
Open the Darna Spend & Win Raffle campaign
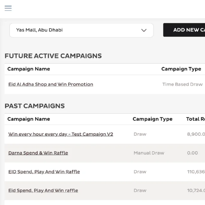click(38, 153)
